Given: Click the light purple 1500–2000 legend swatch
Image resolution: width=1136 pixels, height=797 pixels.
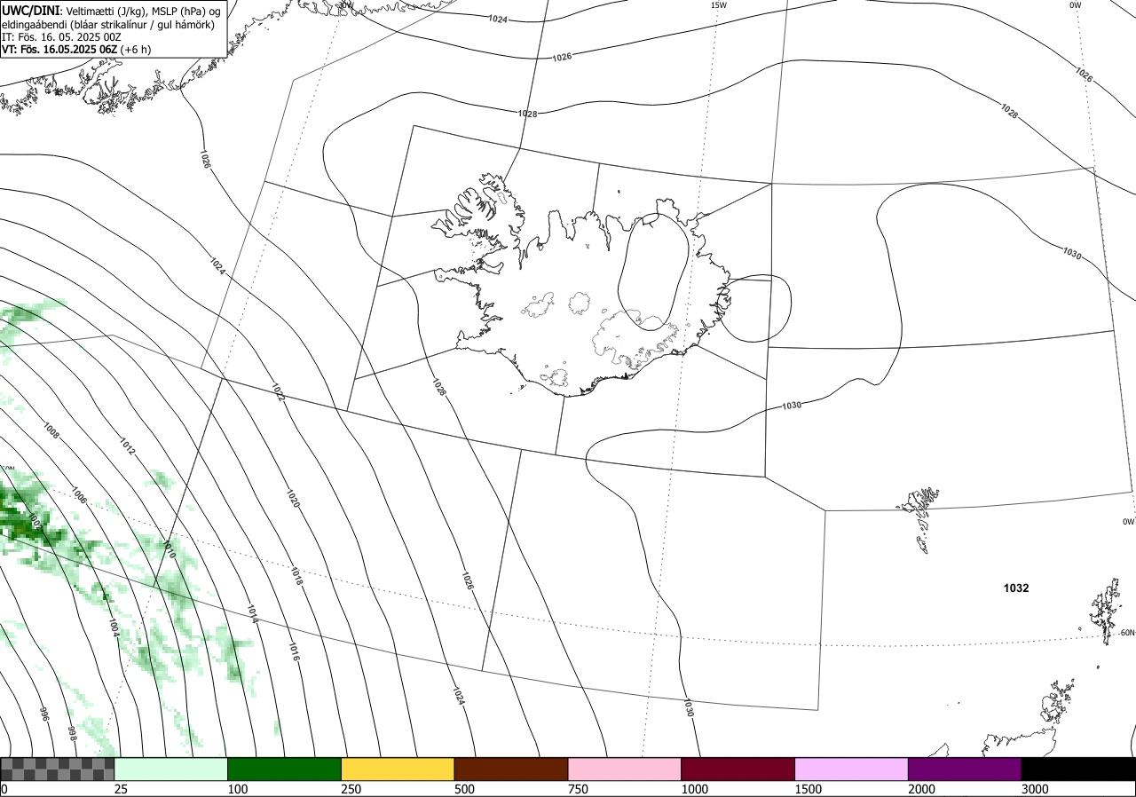Looking at the screenshot, I should (x=852, y=769).
